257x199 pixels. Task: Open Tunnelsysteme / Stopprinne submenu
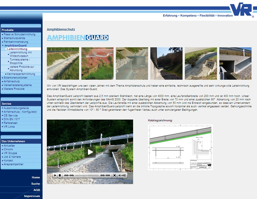20,61
